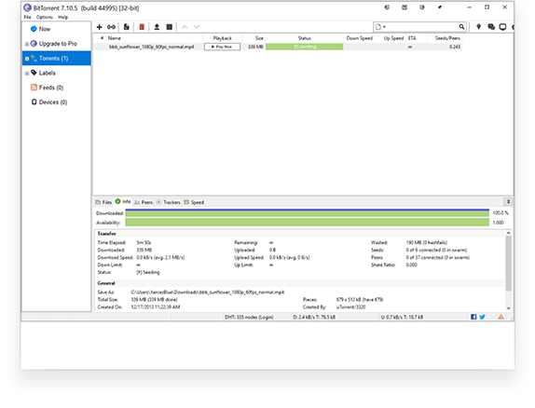535x408 pixels.
Task: Click the Twitter icon in status bar
Action: (x=482, y=317)
